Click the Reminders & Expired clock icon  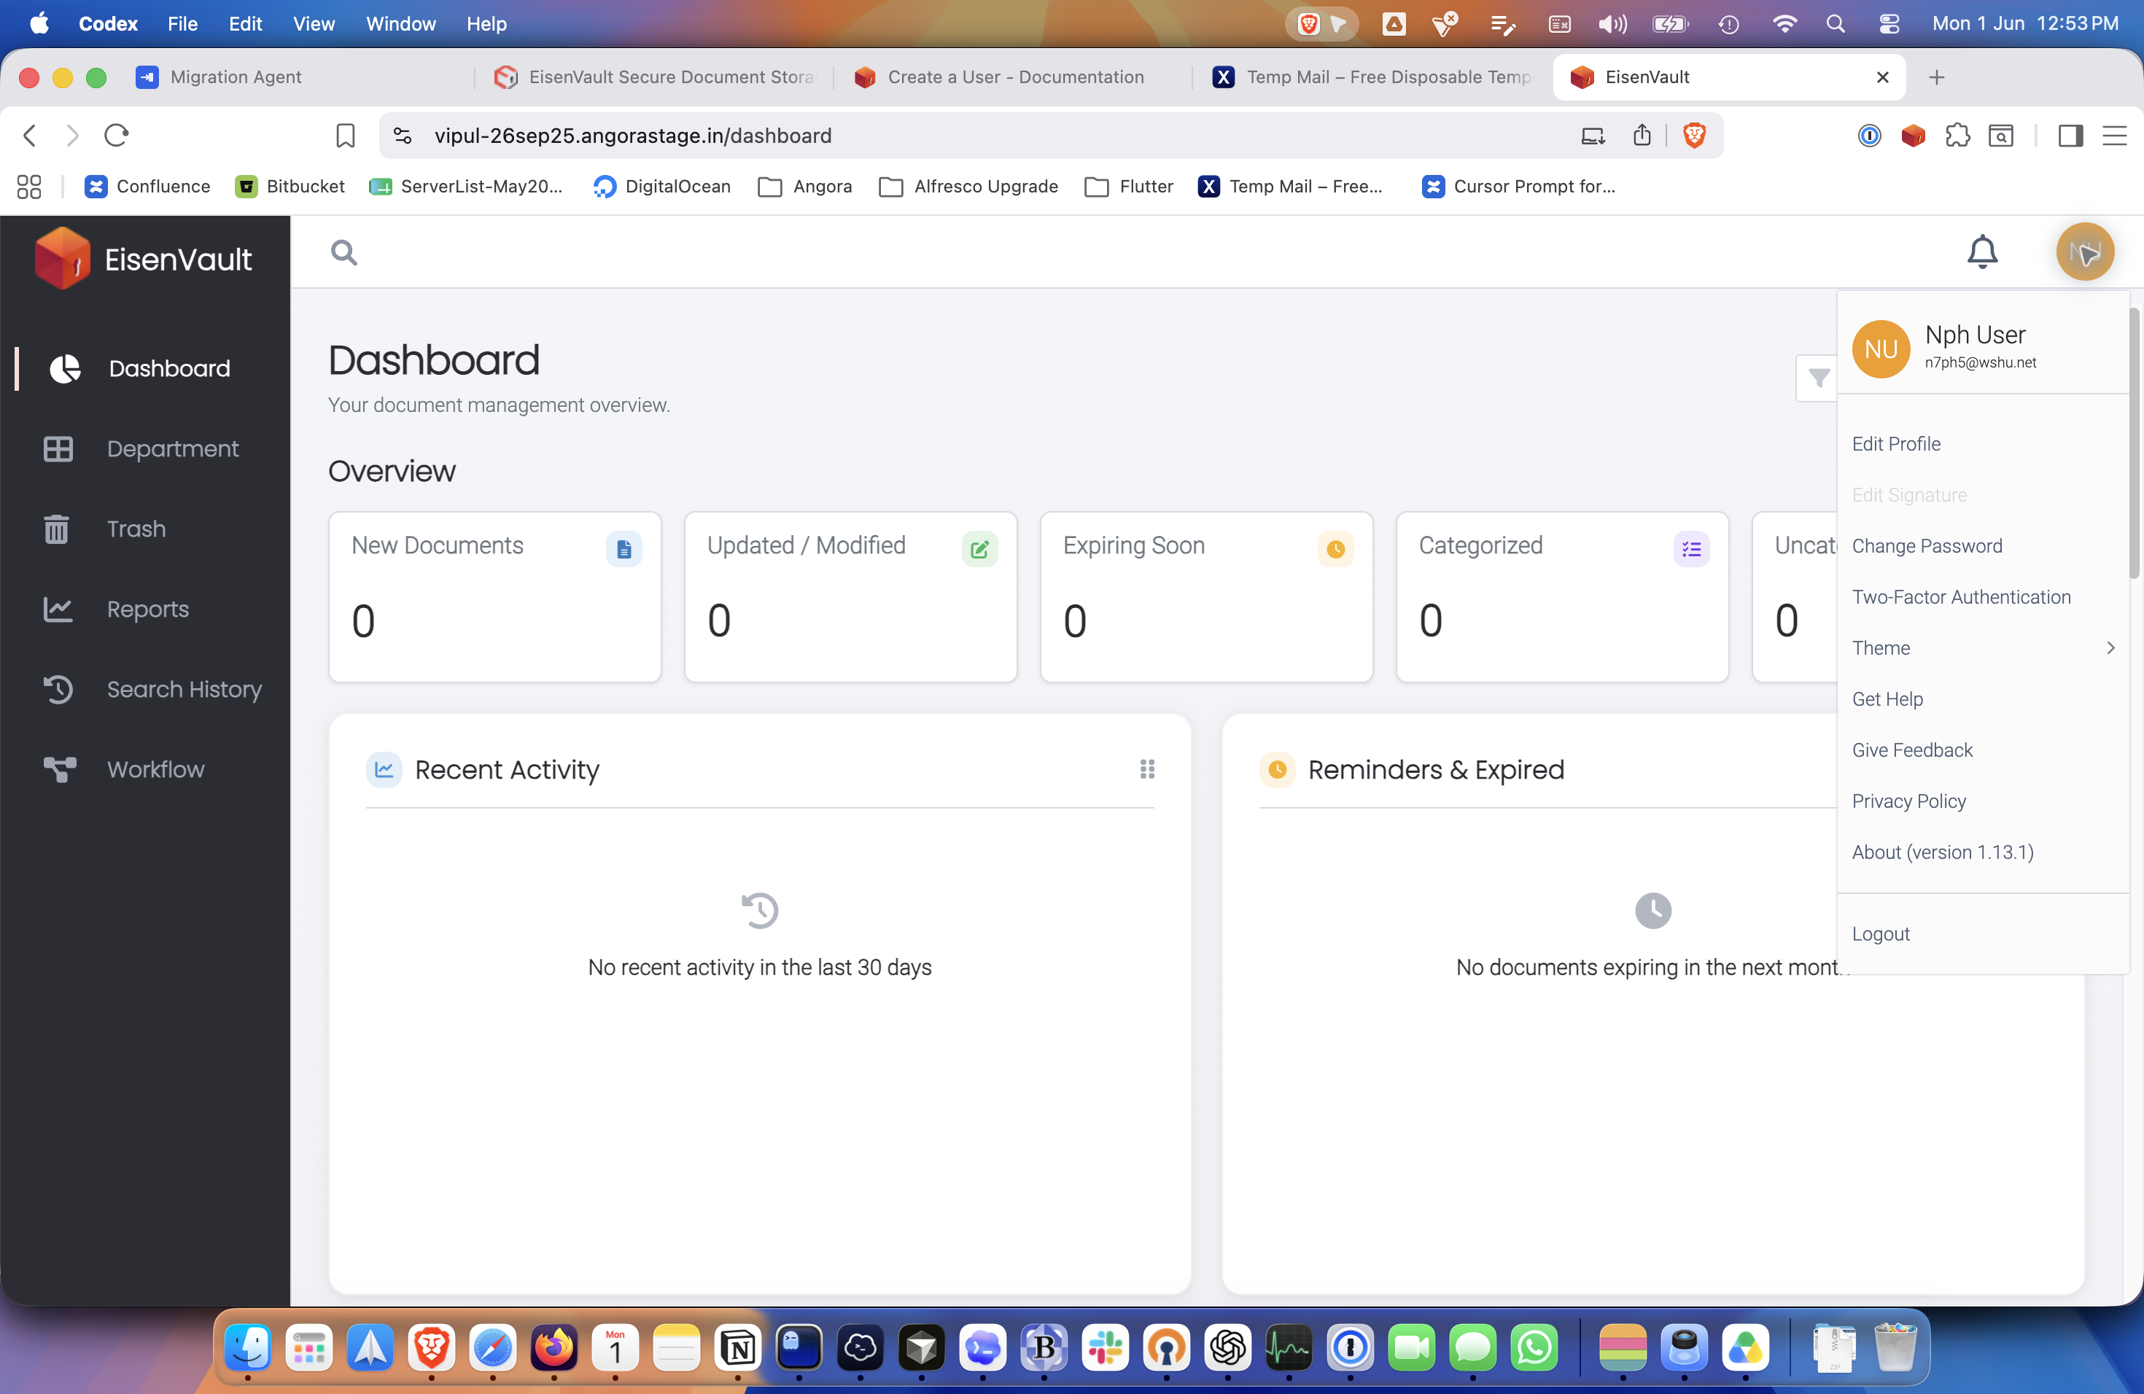pos(1276,769)
